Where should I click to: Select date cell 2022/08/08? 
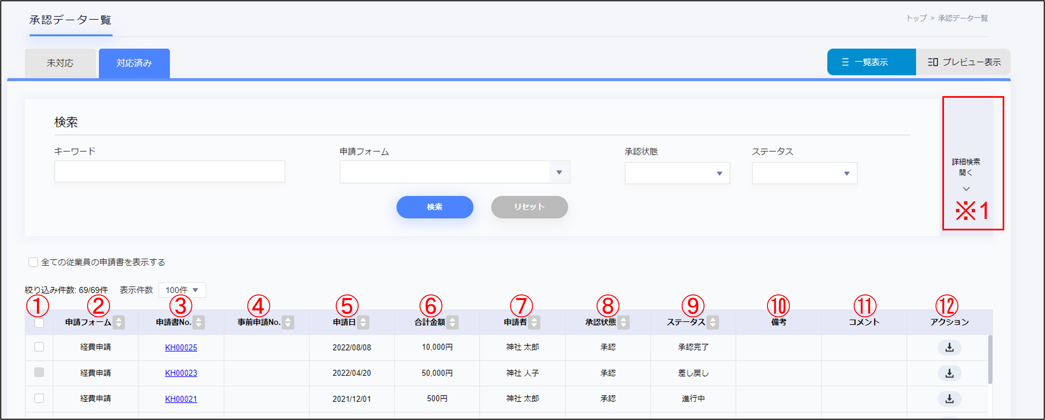[352, 347]
